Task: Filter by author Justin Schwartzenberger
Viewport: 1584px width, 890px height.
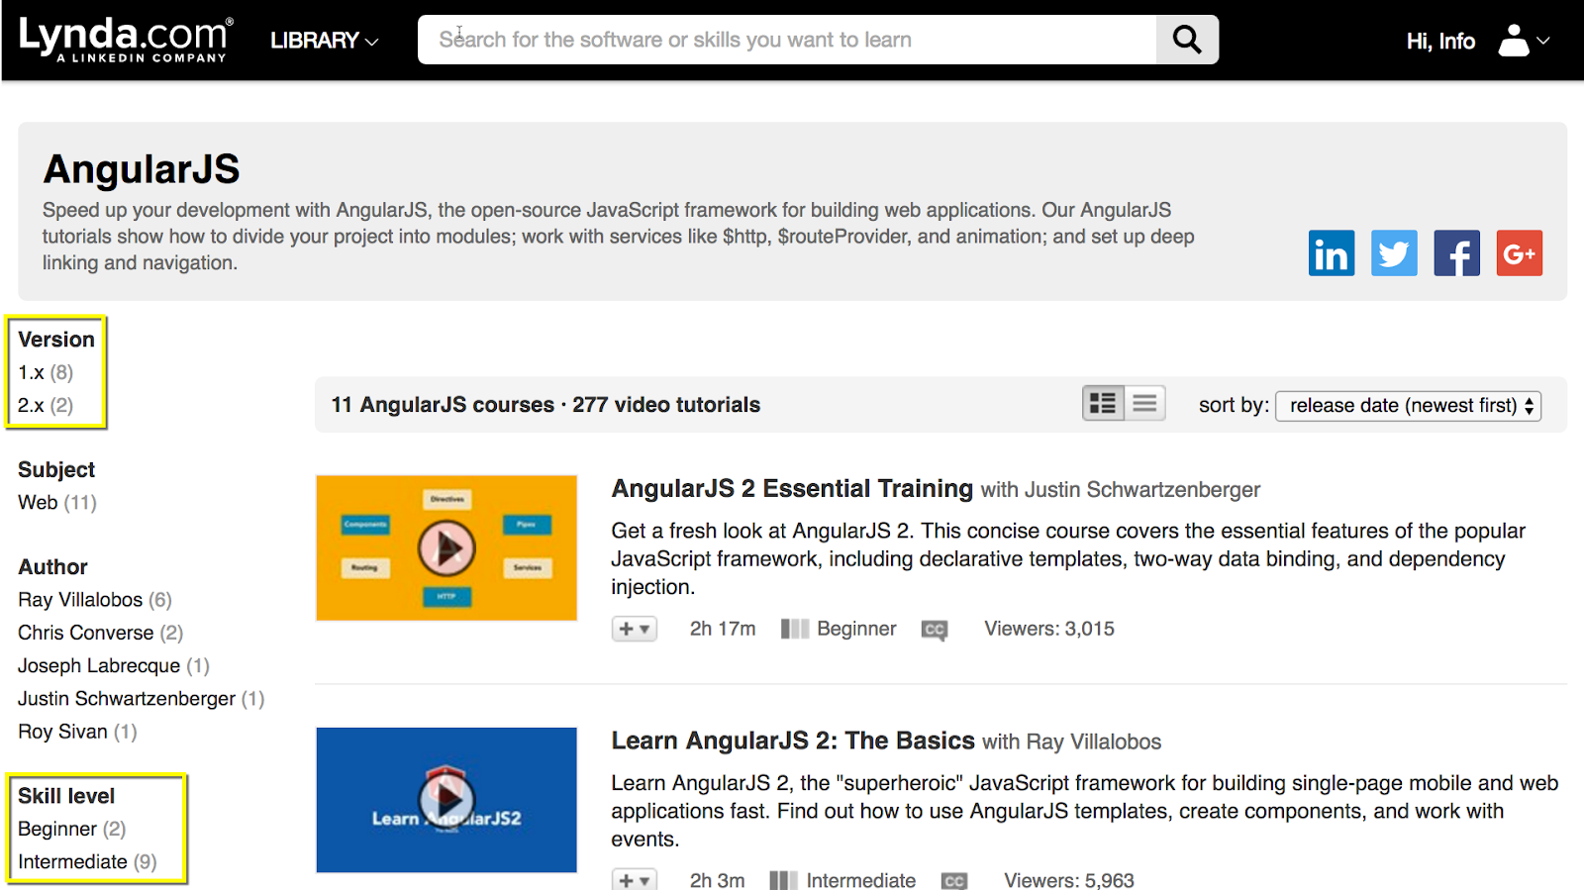Action: coord(141,699)
